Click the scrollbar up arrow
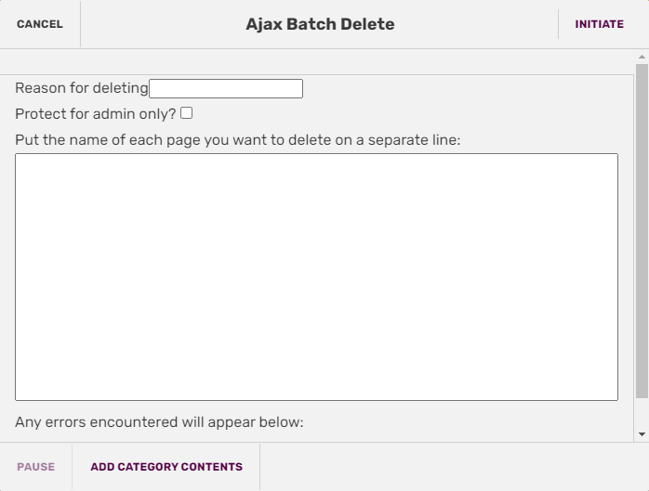The height and width of the screenshot is (491, 649). (642, 58)
